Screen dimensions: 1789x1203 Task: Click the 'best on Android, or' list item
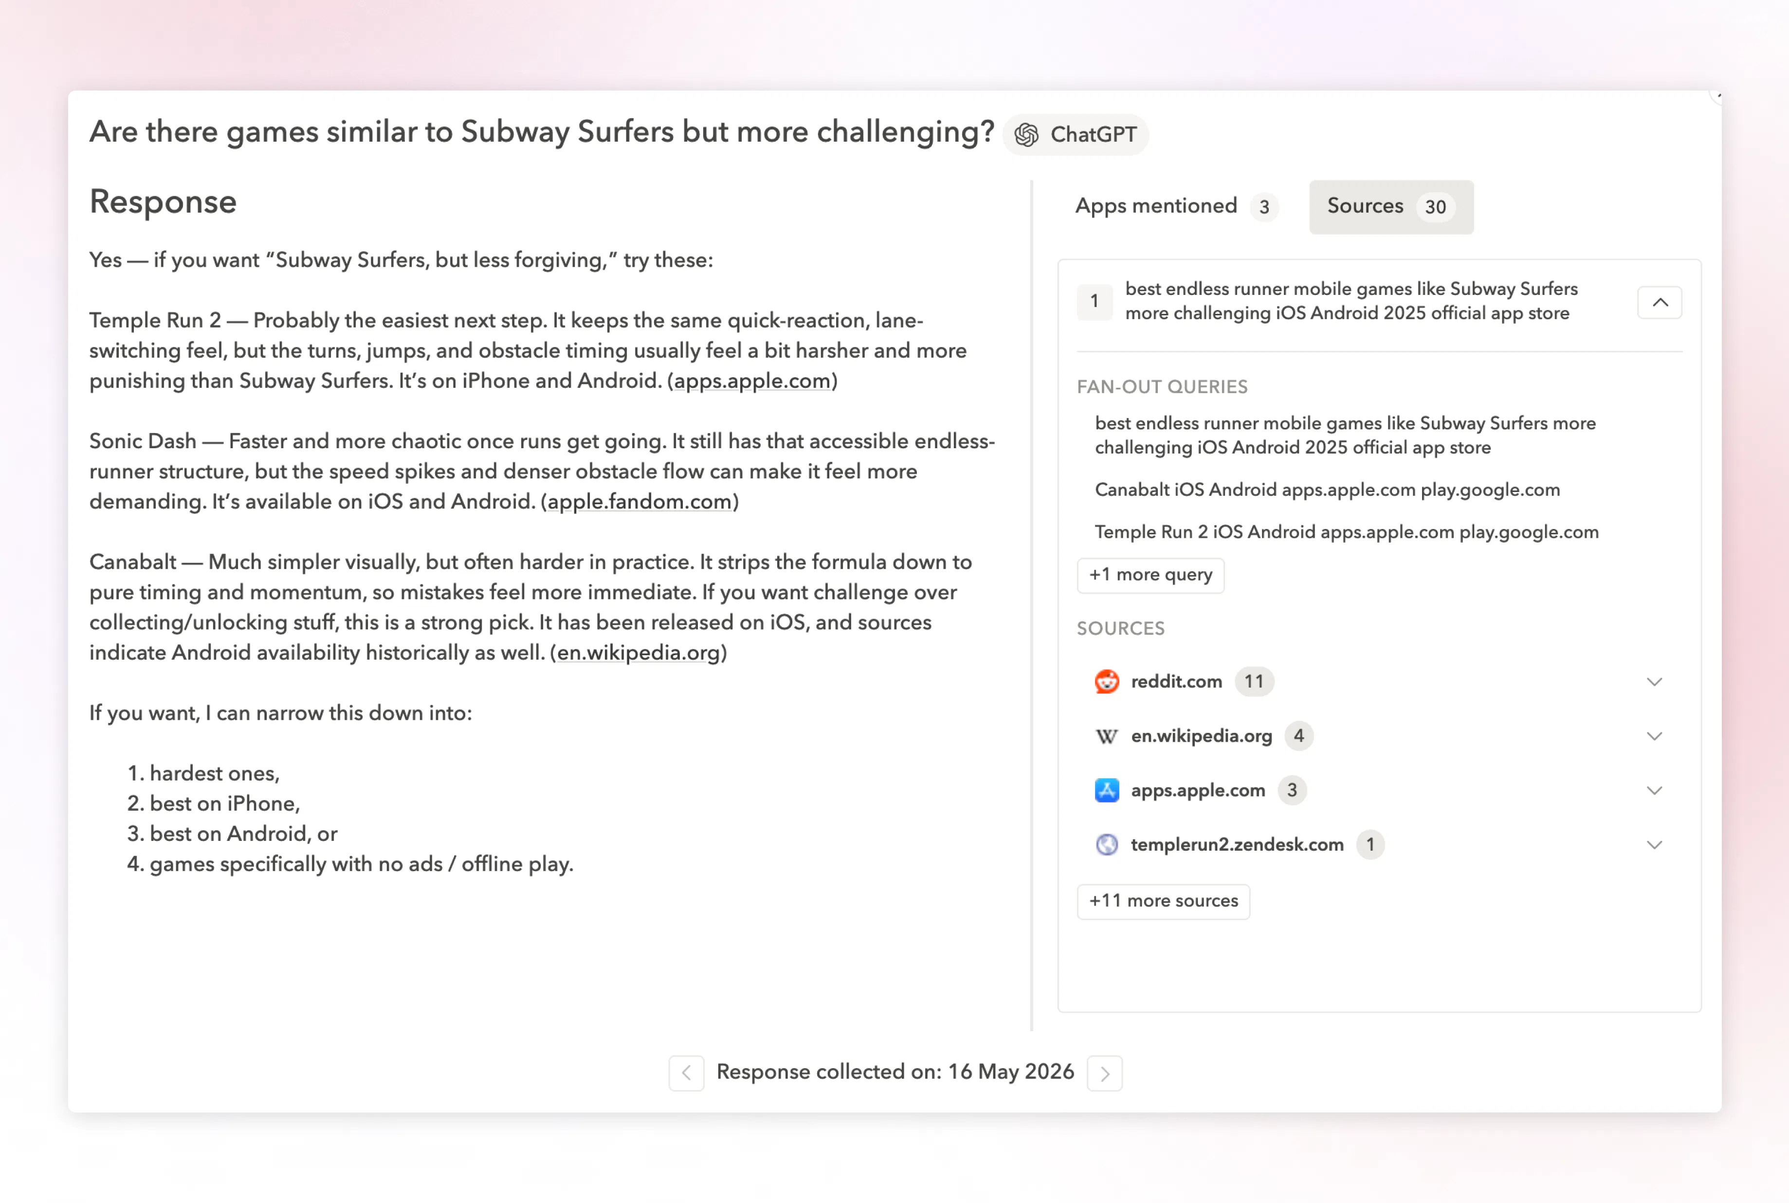[243, 834]
